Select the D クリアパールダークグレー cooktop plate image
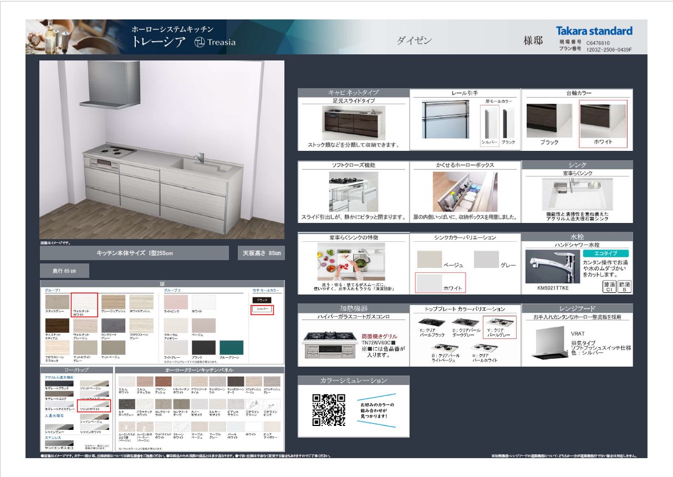The image size is (673, 477). 465,322
